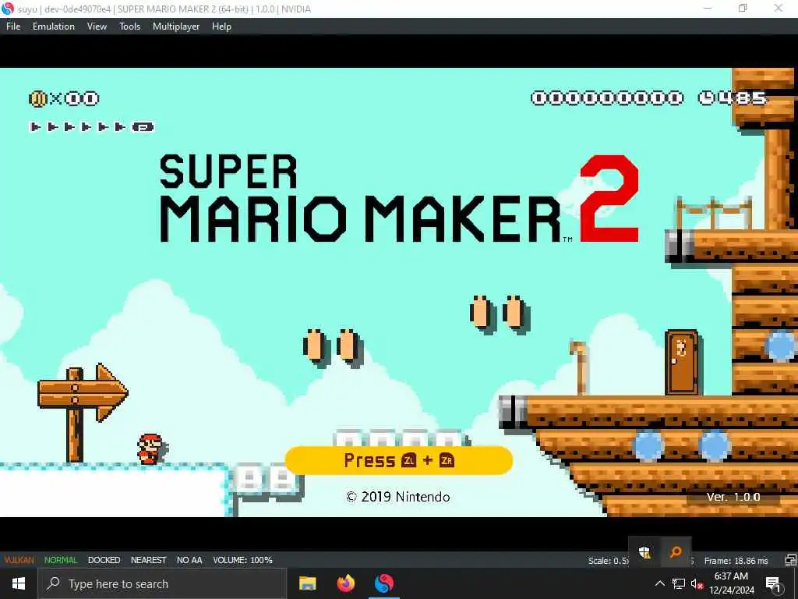Open Windows Security from tray overflow

pos(644,551)
